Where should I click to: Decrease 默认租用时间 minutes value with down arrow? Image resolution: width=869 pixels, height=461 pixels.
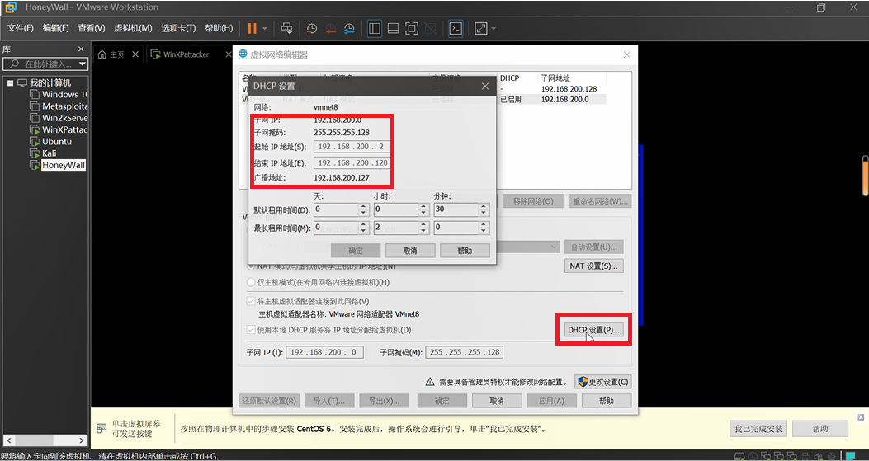[x=484, y=214]
